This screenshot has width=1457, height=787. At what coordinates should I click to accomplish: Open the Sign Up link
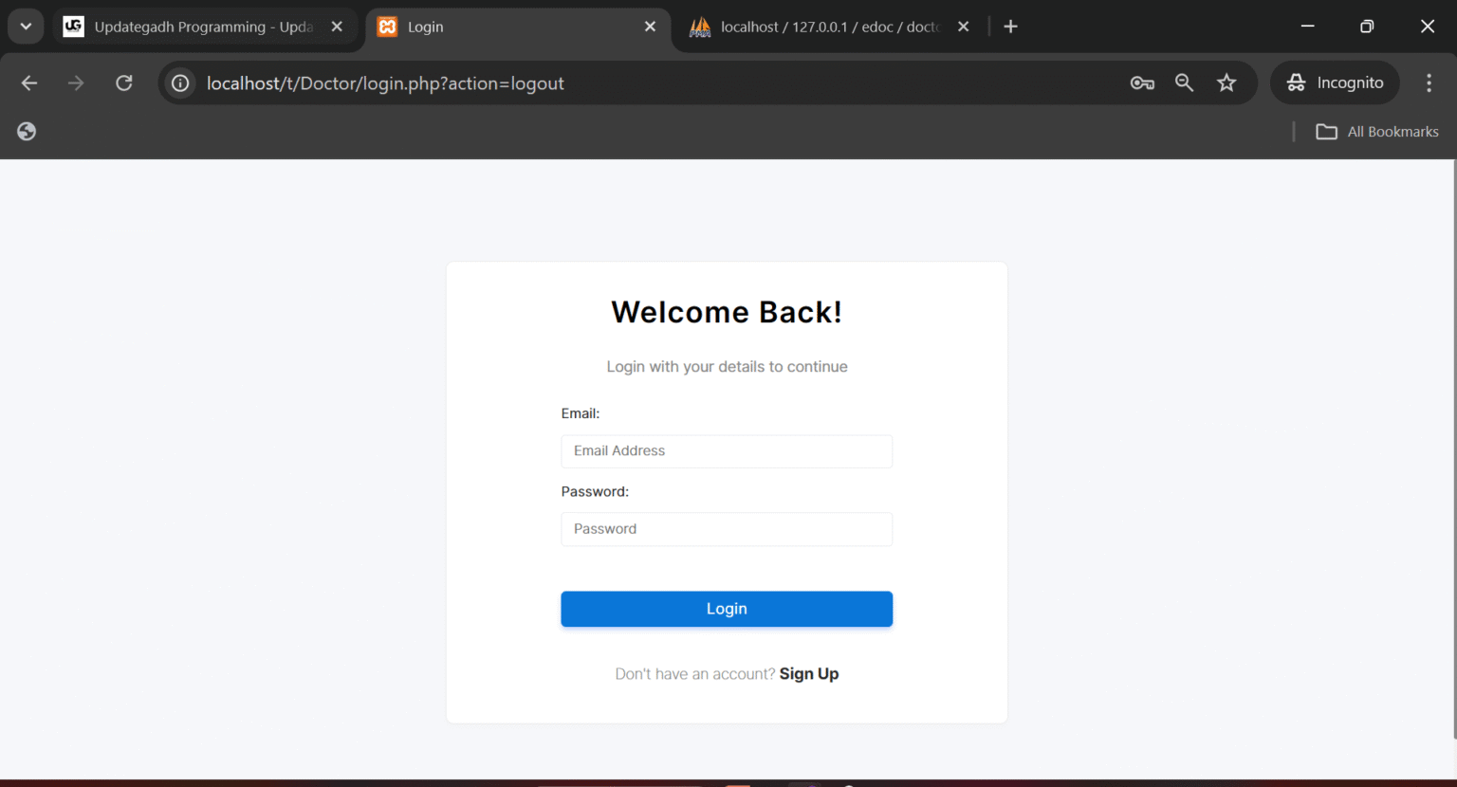click(808, 673)
